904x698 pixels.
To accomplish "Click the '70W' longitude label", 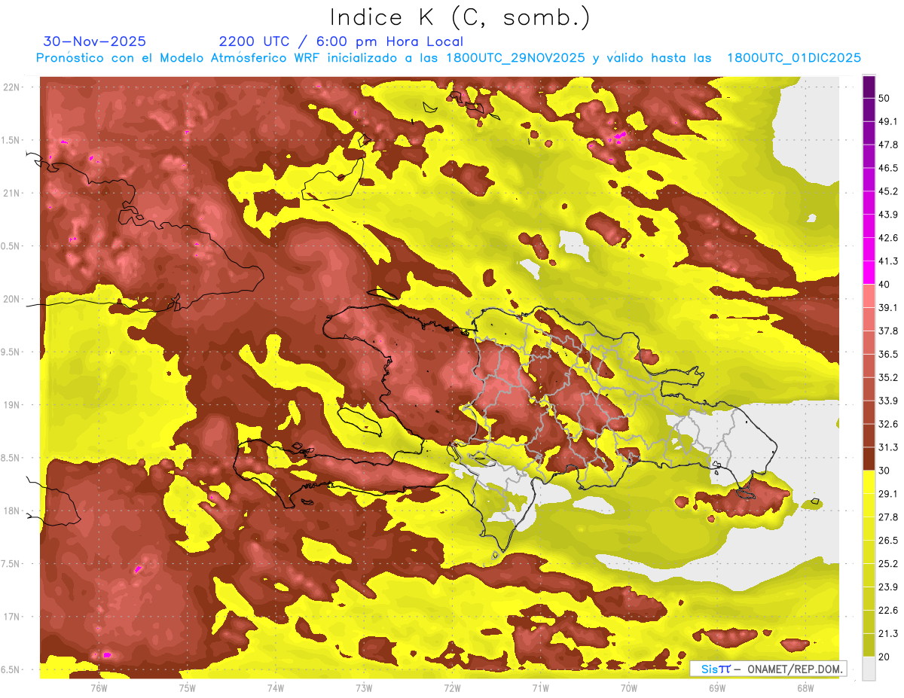I will pyautogui.click(x=629, y=687).
